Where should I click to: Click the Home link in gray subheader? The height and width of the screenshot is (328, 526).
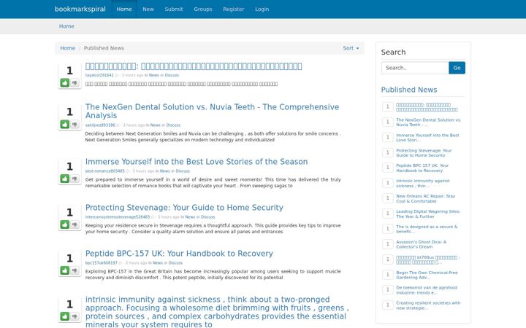66,26
